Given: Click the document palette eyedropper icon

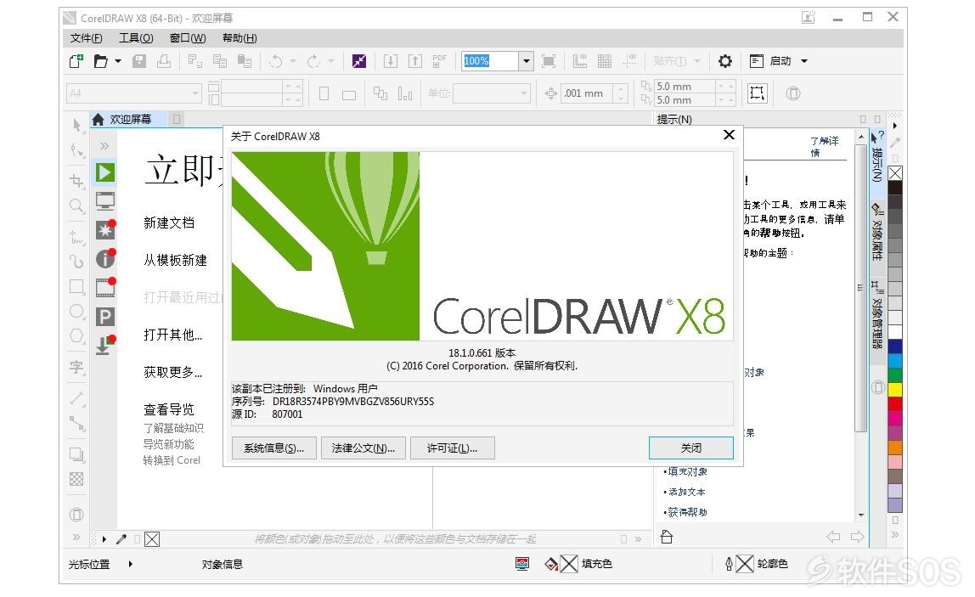Looking at the screenshot, I should (x=121, y=539).
